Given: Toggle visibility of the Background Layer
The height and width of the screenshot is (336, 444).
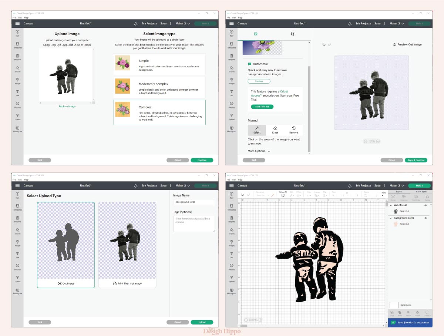Looking at the screenshot, I should click(x=425, y=218).
